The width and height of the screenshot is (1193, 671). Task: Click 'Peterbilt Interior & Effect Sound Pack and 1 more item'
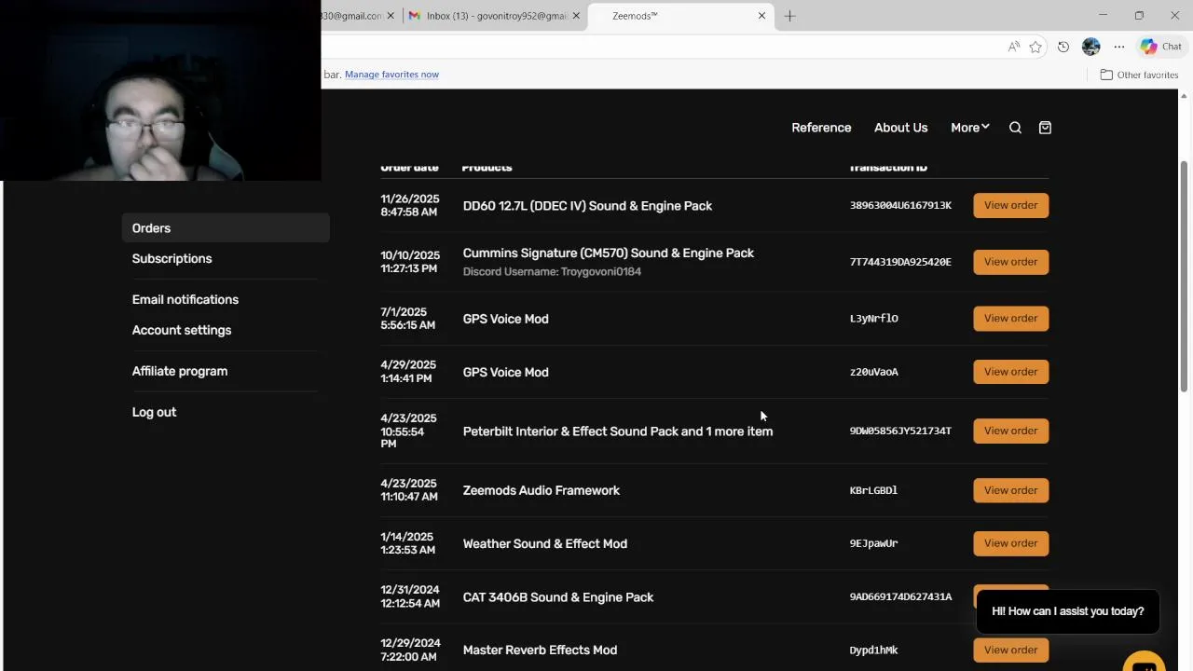[618, 431]
